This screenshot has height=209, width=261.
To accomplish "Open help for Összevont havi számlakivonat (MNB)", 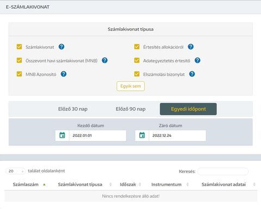I will click(104, 60).
